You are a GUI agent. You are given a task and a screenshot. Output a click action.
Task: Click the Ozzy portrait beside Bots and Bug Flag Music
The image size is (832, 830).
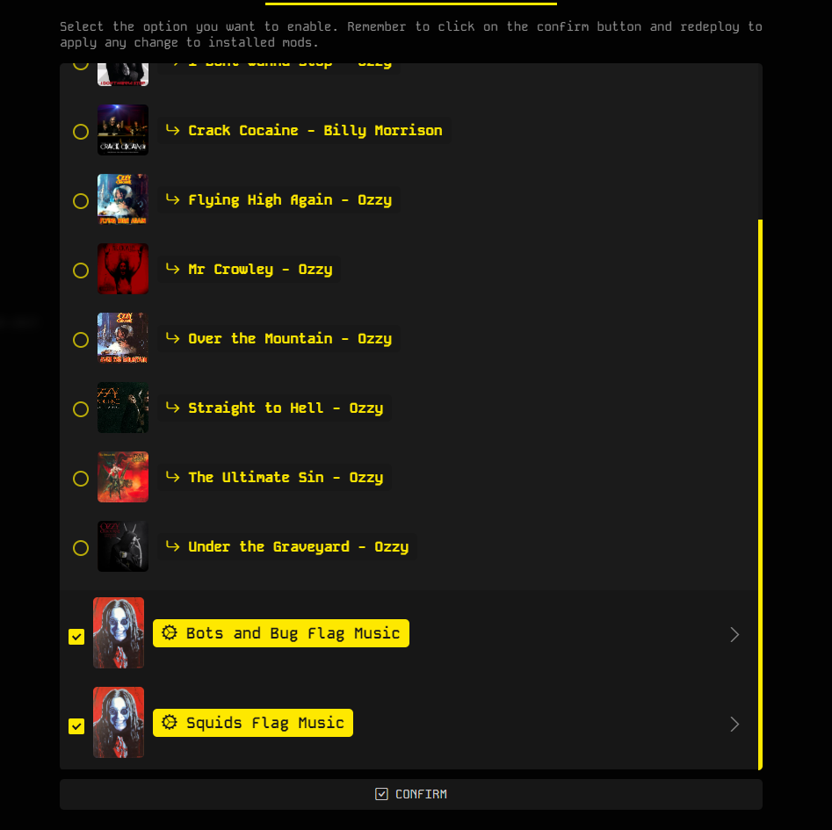(119, 632)
